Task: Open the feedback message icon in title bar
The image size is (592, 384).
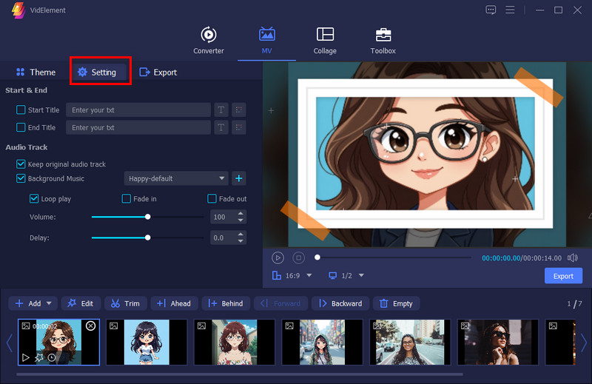Action: 491,10
